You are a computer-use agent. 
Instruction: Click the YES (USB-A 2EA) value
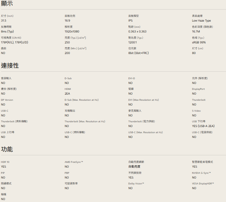pyautogui.click(x=203, y=126)
